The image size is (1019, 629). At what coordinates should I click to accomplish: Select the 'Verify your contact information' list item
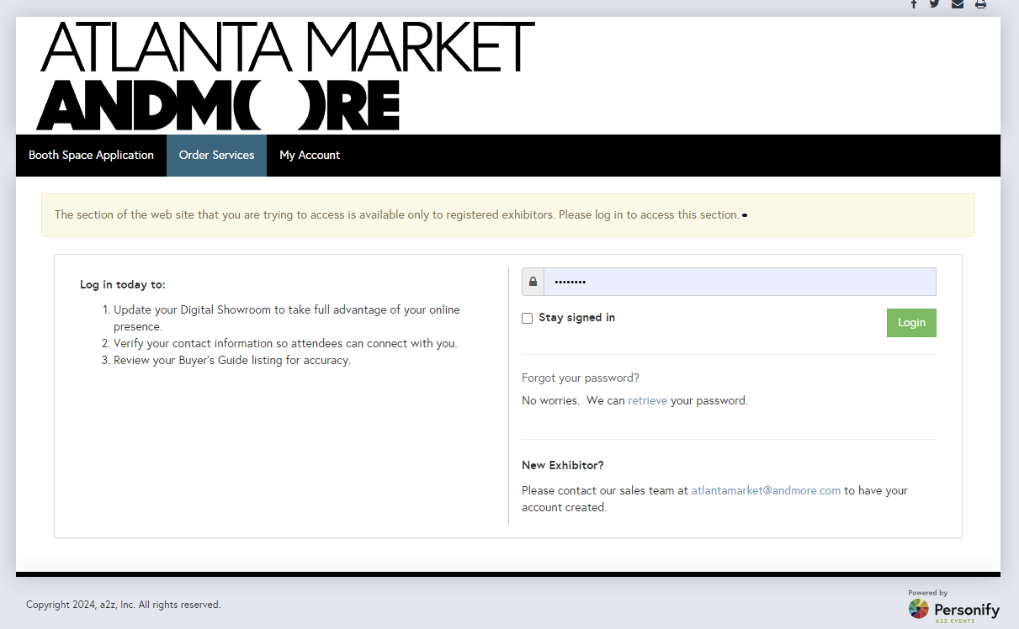click(285, 343)
